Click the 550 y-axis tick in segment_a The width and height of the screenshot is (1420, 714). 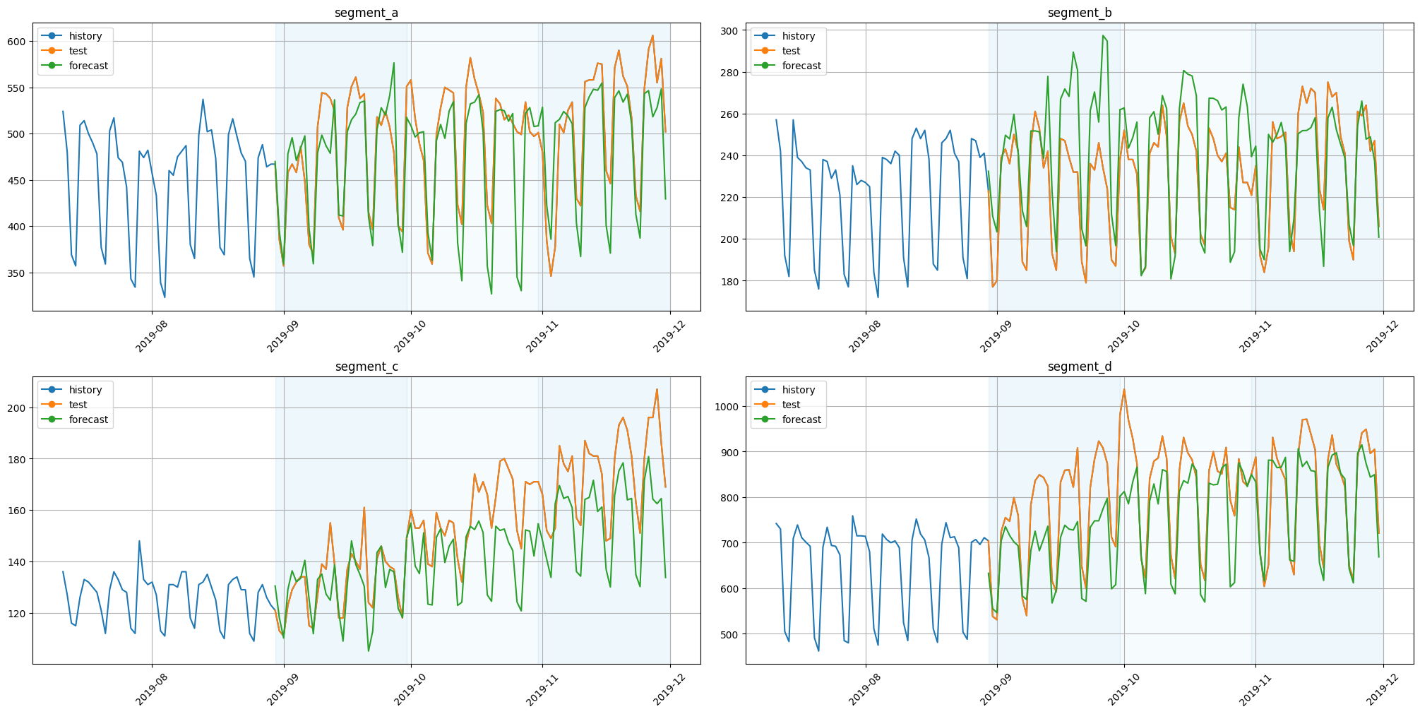tap(17, 88)
